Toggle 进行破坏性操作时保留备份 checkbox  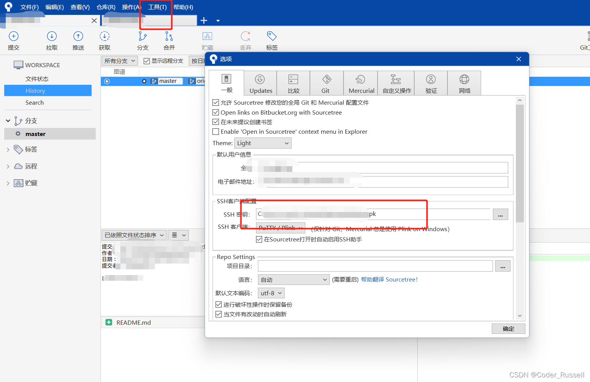coord(219,304)
